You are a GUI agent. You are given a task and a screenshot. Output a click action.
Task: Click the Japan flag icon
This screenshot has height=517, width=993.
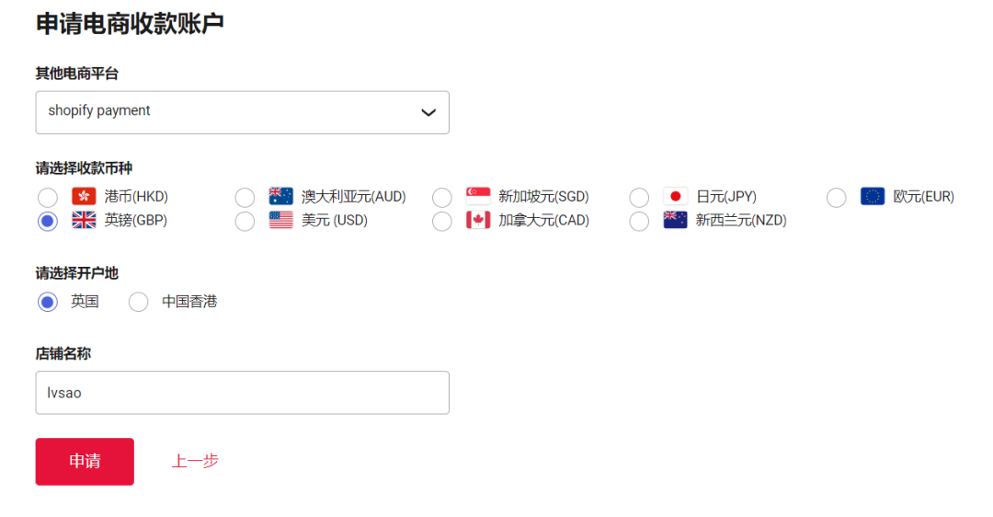(675, 197)
